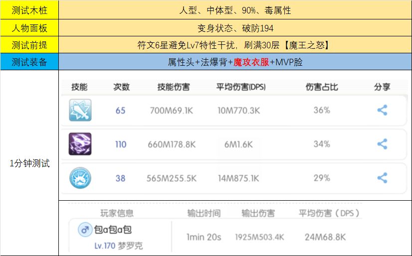This screenshot has width=412, height=256.
Task: Click the 人型、中体型、90%、毒属性 cell
Action: (235, 10)
